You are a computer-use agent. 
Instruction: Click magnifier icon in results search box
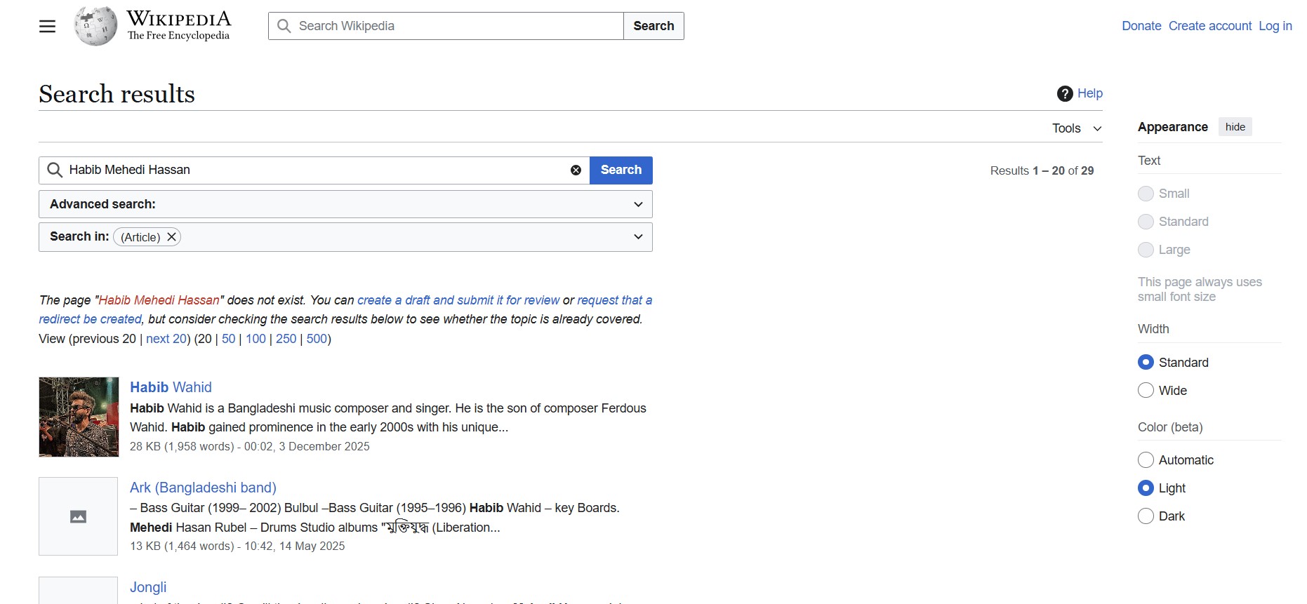pyautogui.click(x=55, y=170)
